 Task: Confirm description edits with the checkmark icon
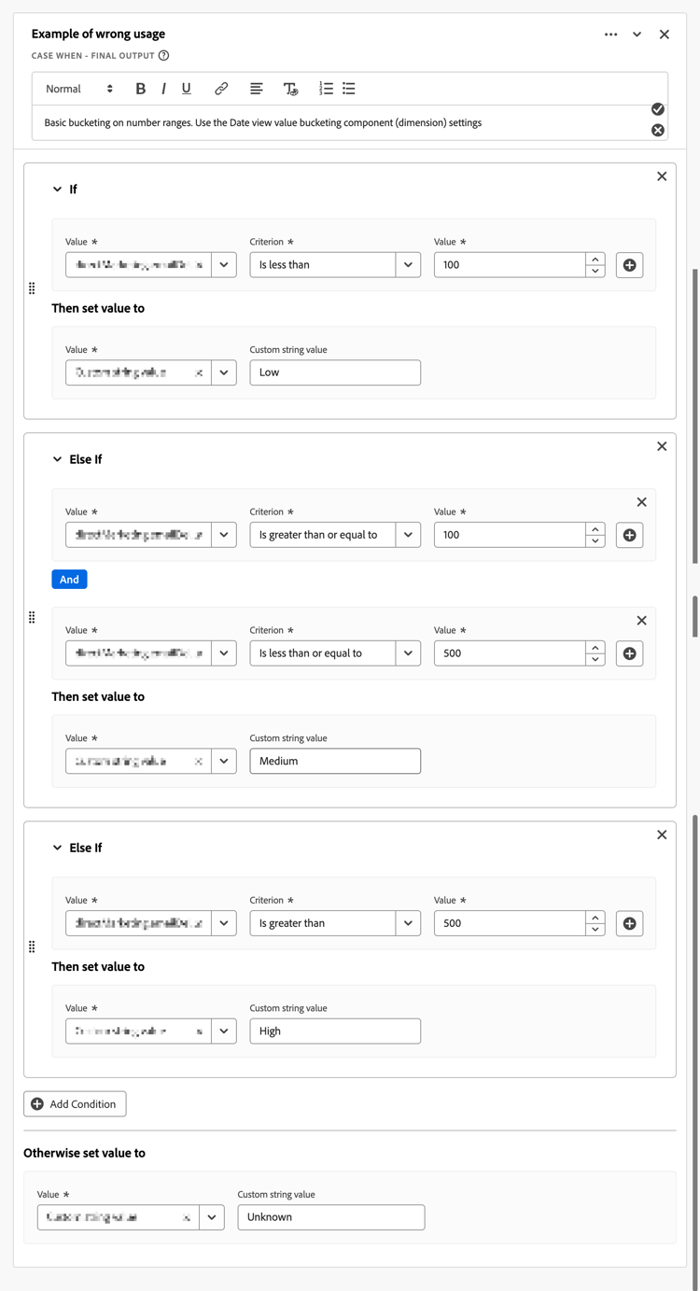[x=658, y=109]
